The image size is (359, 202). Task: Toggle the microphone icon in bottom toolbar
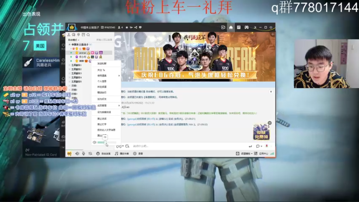83,154
